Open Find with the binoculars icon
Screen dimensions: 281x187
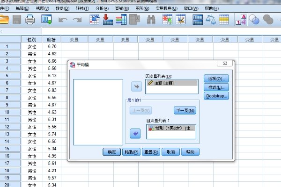pos(151,20)
